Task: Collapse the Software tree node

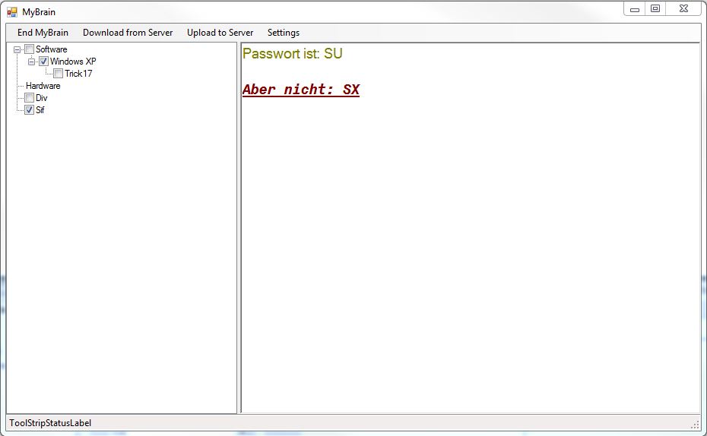Action: click(17, 49)
